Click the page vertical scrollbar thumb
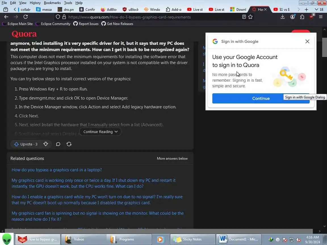This screenshot has height=245, width=327. coord(324,47)
